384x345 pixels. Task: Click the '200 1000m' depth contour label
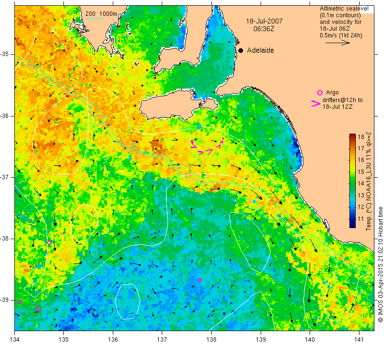(x=101, y=14)
